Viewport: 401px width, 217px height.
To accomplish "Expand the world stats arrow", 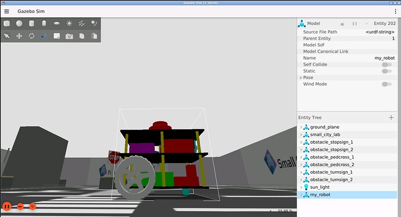I will [x=271, y=211].
